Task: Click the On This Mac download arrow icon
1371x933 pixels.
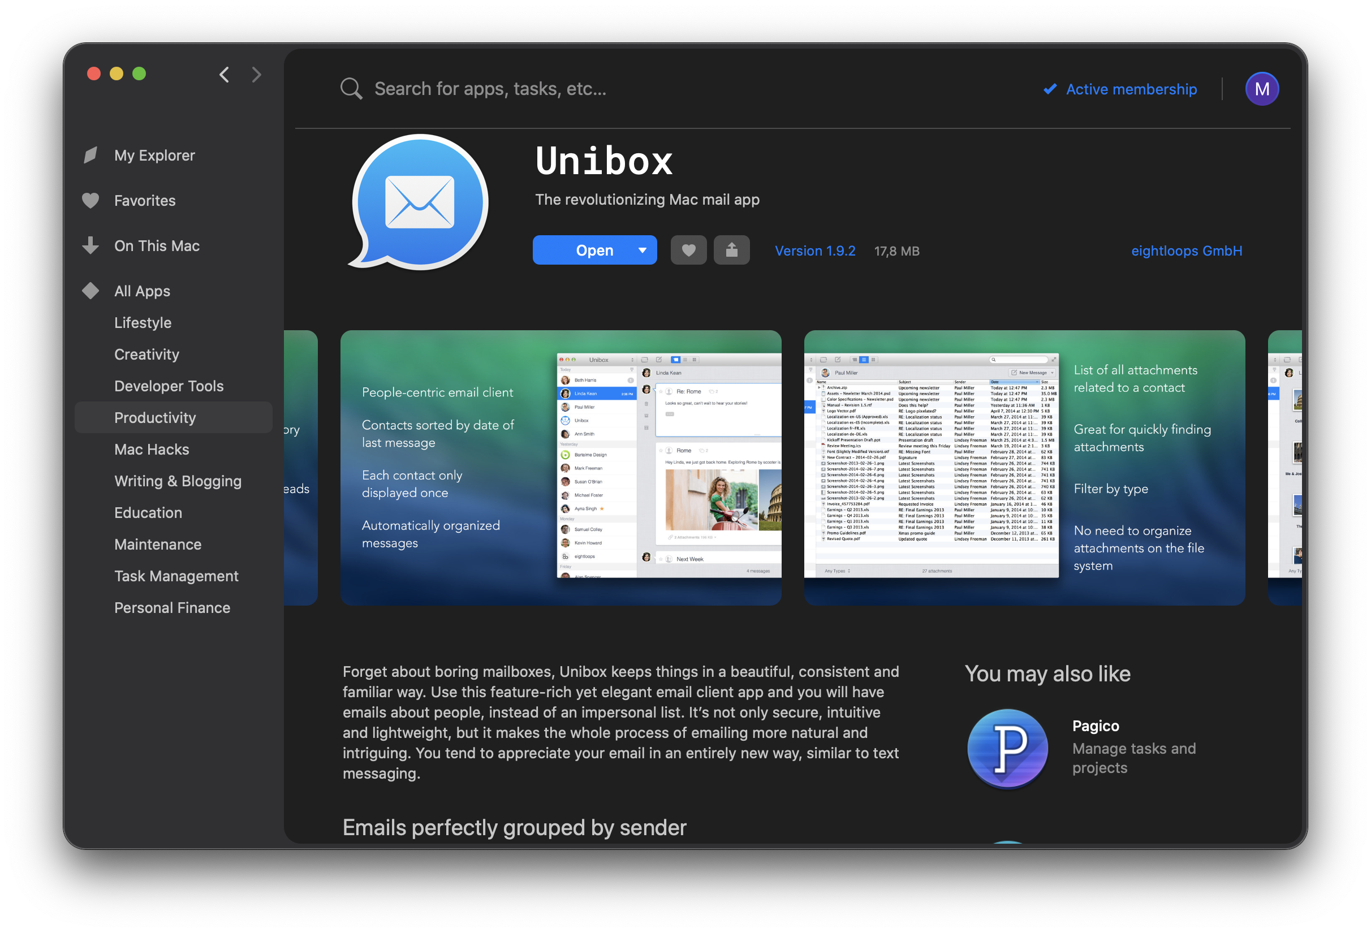Action: coord(90,245)
